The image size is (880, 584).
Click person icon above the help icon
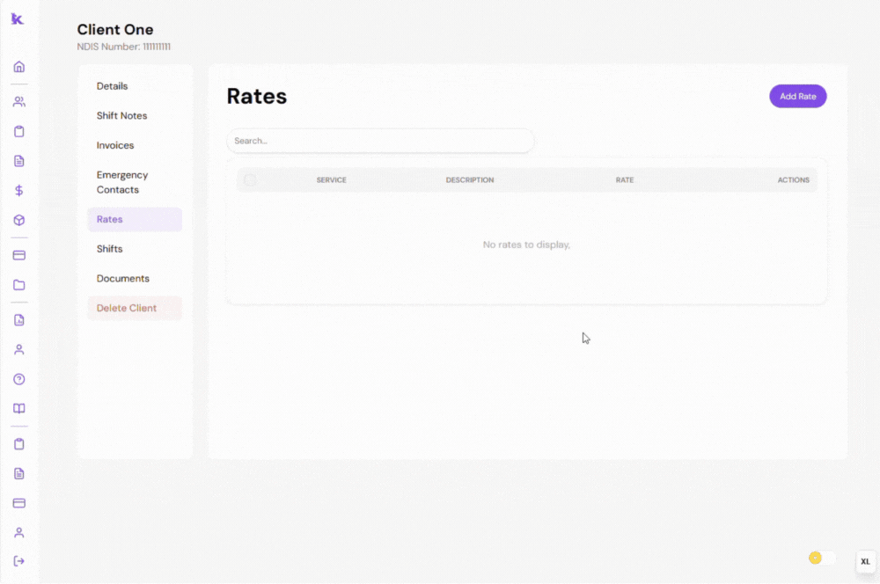[19, 349]
